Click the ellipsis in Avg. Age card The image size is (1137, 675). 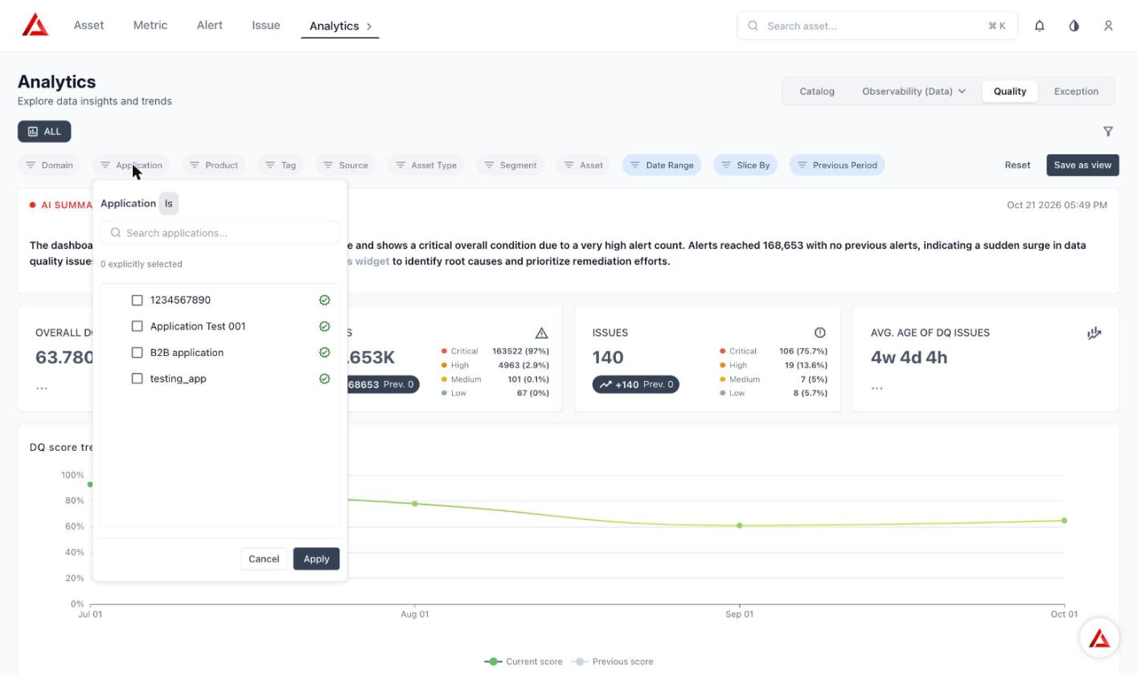tap(877, 388)
